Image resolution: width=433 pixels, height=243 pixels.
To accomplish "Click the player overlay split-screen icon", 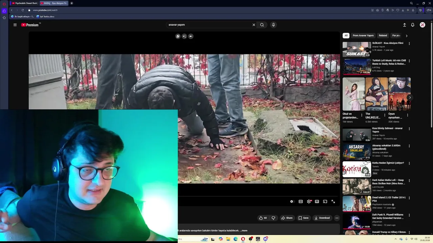I will tap(178, 36).
